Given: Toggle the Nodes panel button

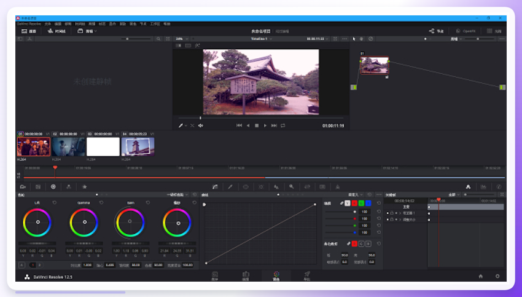Looking at the screenshot, I should click(437, 31).
